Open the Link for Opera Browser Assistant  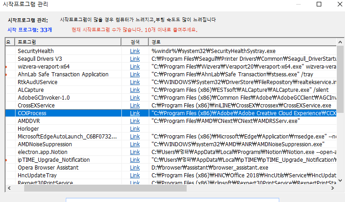[135, 168]
